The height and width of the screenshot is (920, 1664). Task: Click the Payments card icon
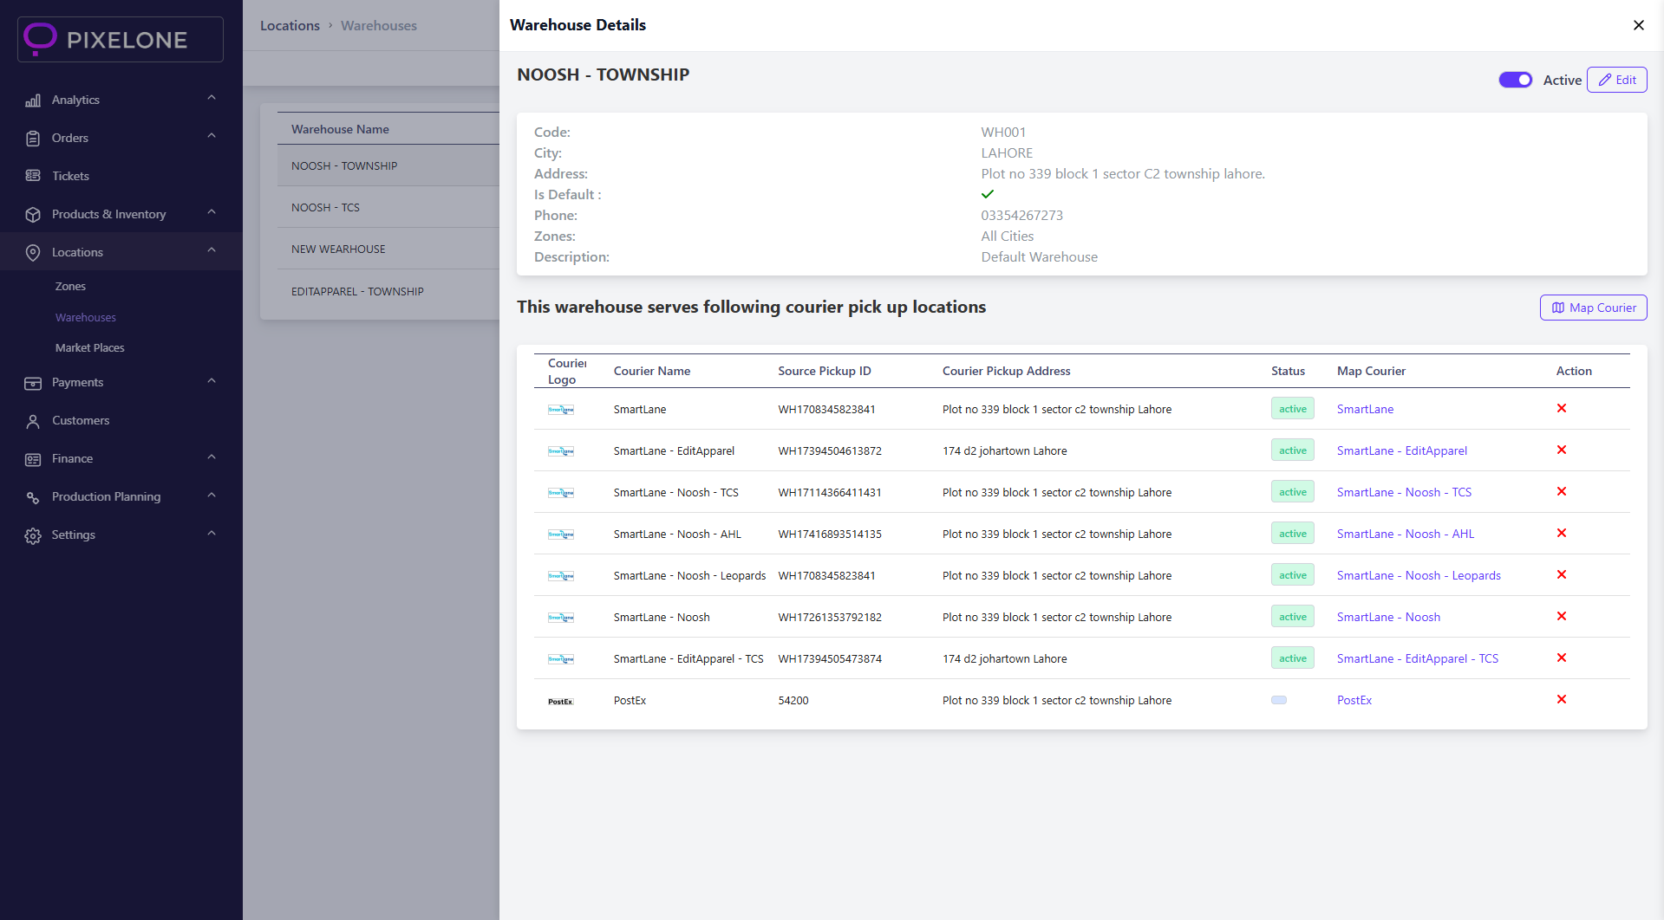click(x=33, y=383)
